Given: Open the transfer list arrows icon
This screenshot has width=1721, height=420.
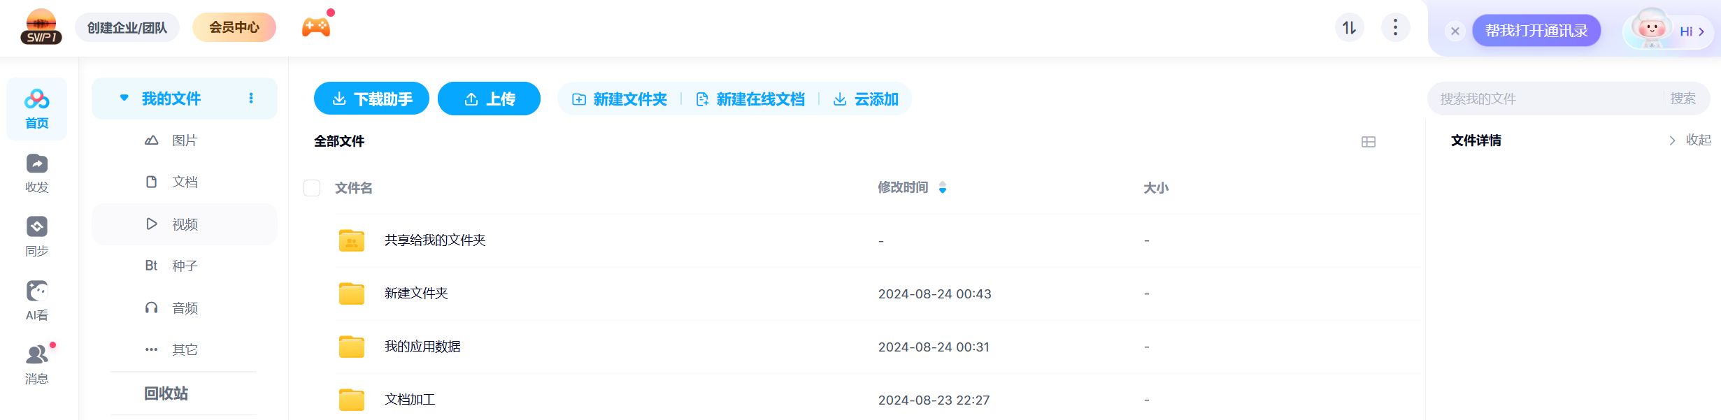Looking at the screenshot, I should click(x=1349, y=28).
